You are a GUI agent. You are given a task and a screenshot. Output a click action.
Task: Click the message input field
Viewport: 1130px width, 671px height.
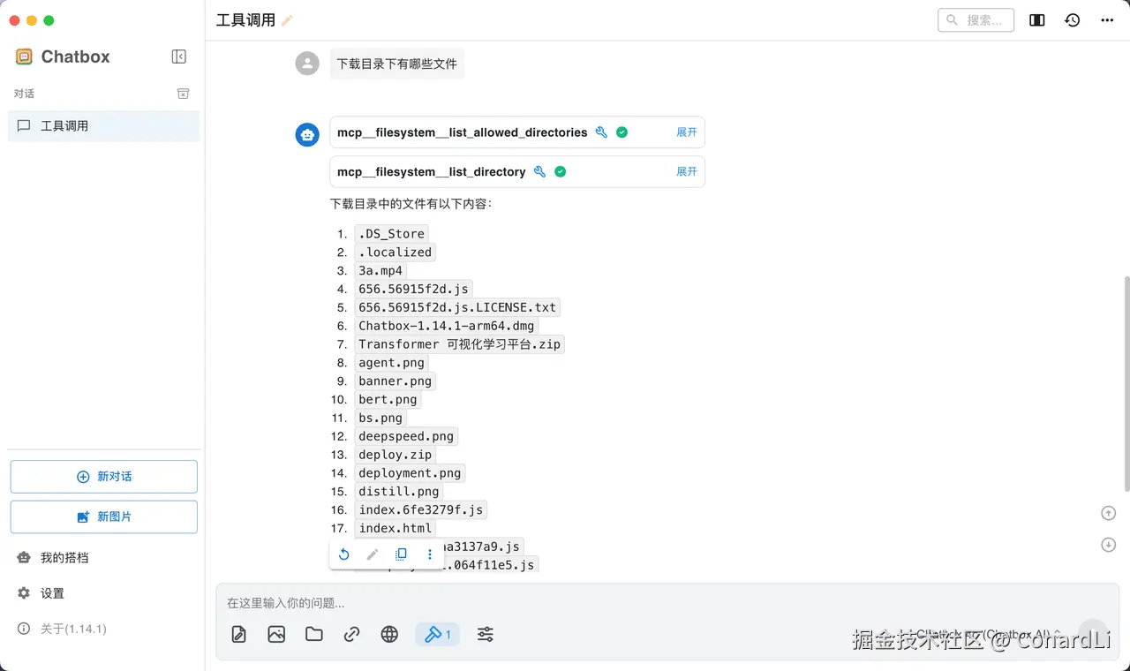[667, 603]
